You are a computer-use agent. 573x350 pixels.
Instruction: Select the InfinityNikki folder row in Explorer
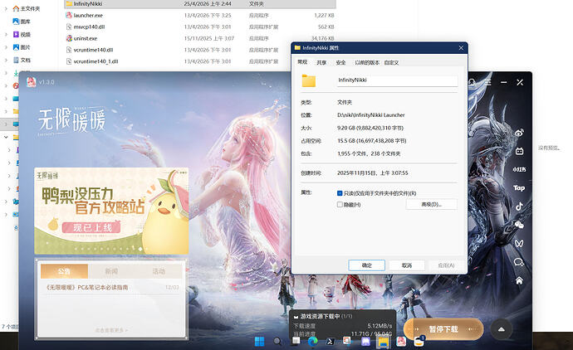point(200,3)
